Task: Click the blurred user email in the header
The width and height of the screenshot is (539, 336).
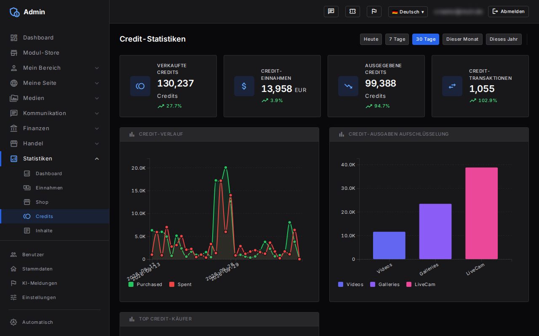Action: 458,12
